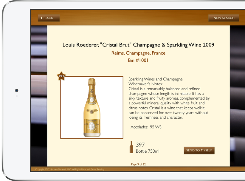
Task: Tap the region Reims, Champagne, France
Action: coord(138,53)
